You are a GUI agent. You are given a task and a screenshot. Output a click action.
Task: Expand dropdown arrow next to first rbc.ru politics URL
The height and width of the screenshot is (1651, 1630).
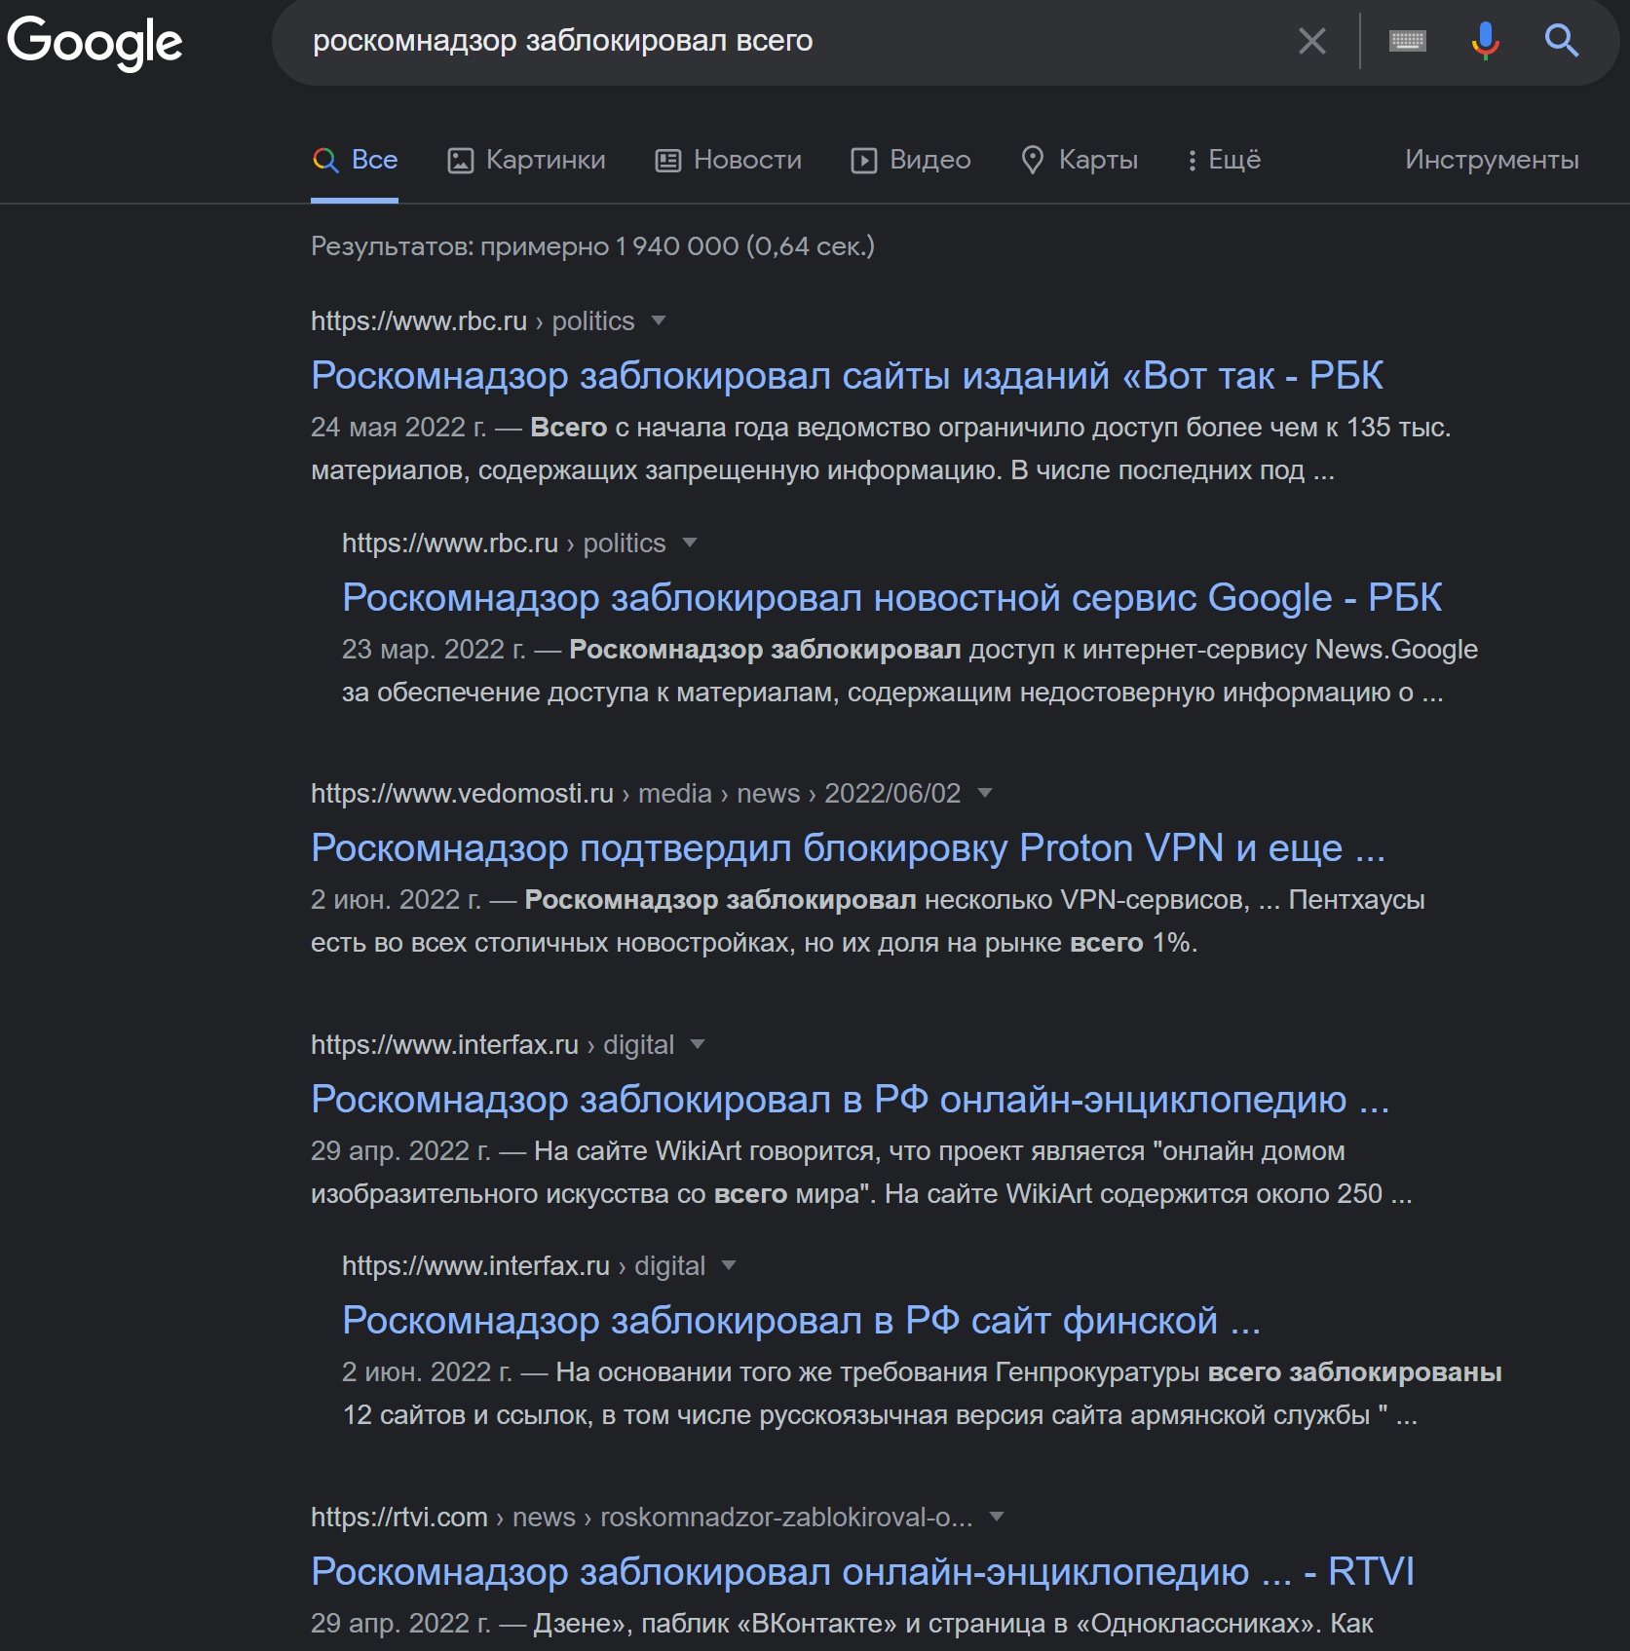point(659,320)
